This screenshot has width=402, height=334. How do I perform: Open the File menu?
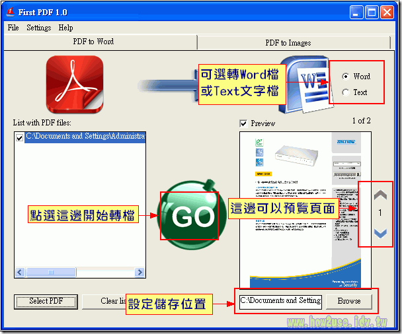click(13, 28)
